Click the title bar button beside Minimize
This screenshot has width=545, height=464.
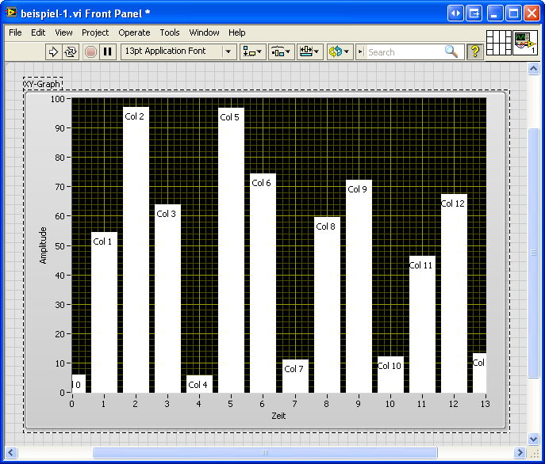click(x=474, y=13)
